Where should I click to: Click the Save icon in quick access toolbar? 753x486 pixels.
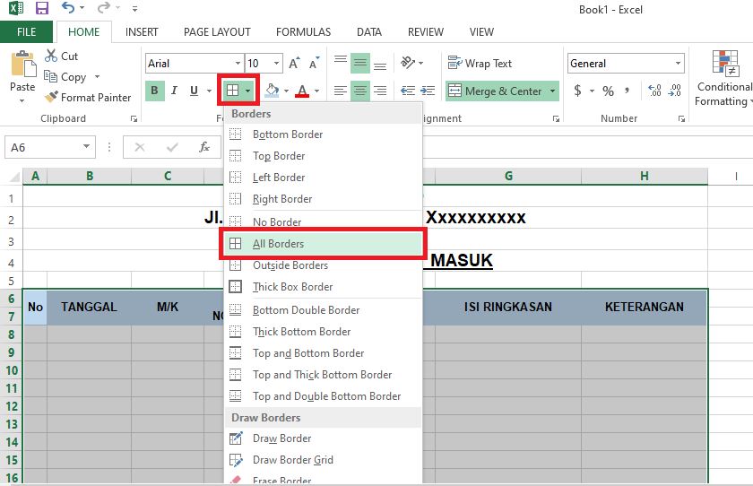pos(42,8)
